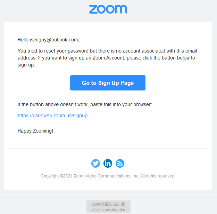Open the RSS blog feed icon
Viewport: 217px width, 214px height.
pyautogui.click(x=120, y=163)
